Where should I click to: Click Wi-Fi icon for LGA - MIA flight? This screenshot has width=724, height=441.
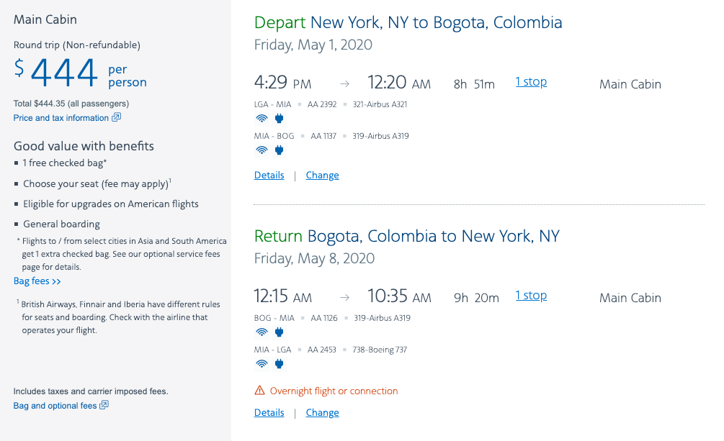261,119
